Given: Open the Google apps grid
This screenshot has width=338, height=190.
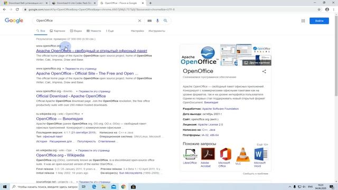Looking at the screenshot, I should [x=303, y=21].
